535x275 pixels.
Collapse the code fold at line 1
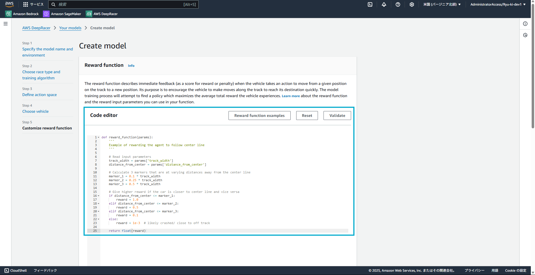(98, 137)
